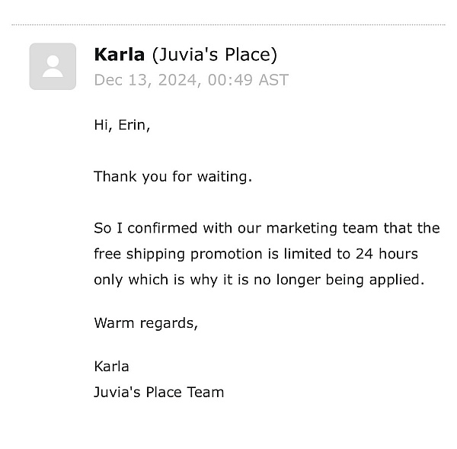
Task: Click the (Juvia's Place) organization label
Action: click(215, 55)
